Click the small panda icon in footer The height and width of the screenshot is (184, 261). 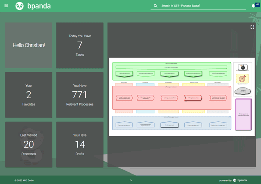pyautogui.click(x=235, y=180)
